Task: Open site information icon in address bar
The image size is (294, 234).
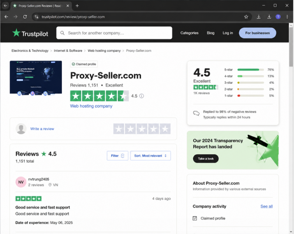Action: click(36, 17)
